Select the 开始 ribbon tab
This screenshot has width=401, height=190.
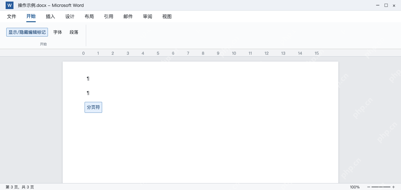[31, 17]
